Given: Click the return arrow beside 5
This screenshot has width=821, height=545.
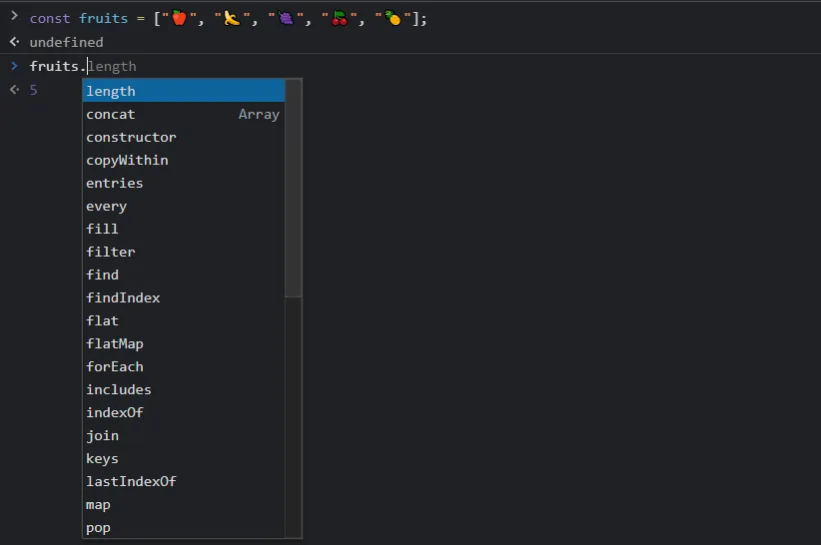Looking at the screenshot, I should click(15, 90).
